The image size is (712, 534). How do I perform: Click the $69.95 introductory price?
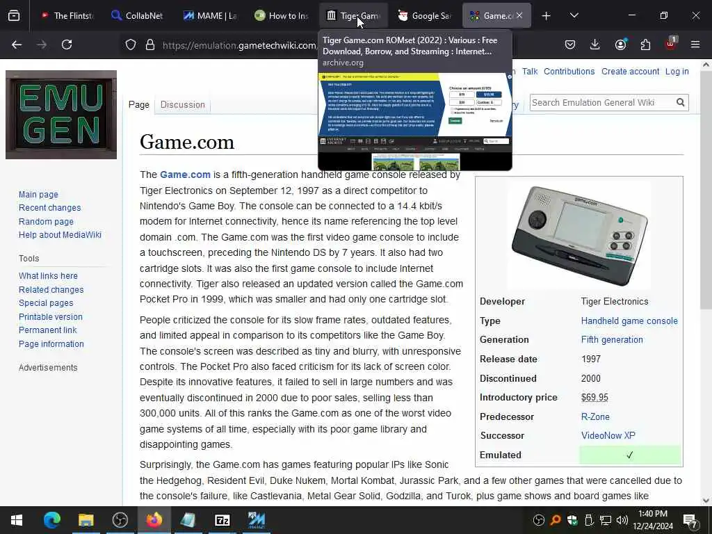[594, 397]
